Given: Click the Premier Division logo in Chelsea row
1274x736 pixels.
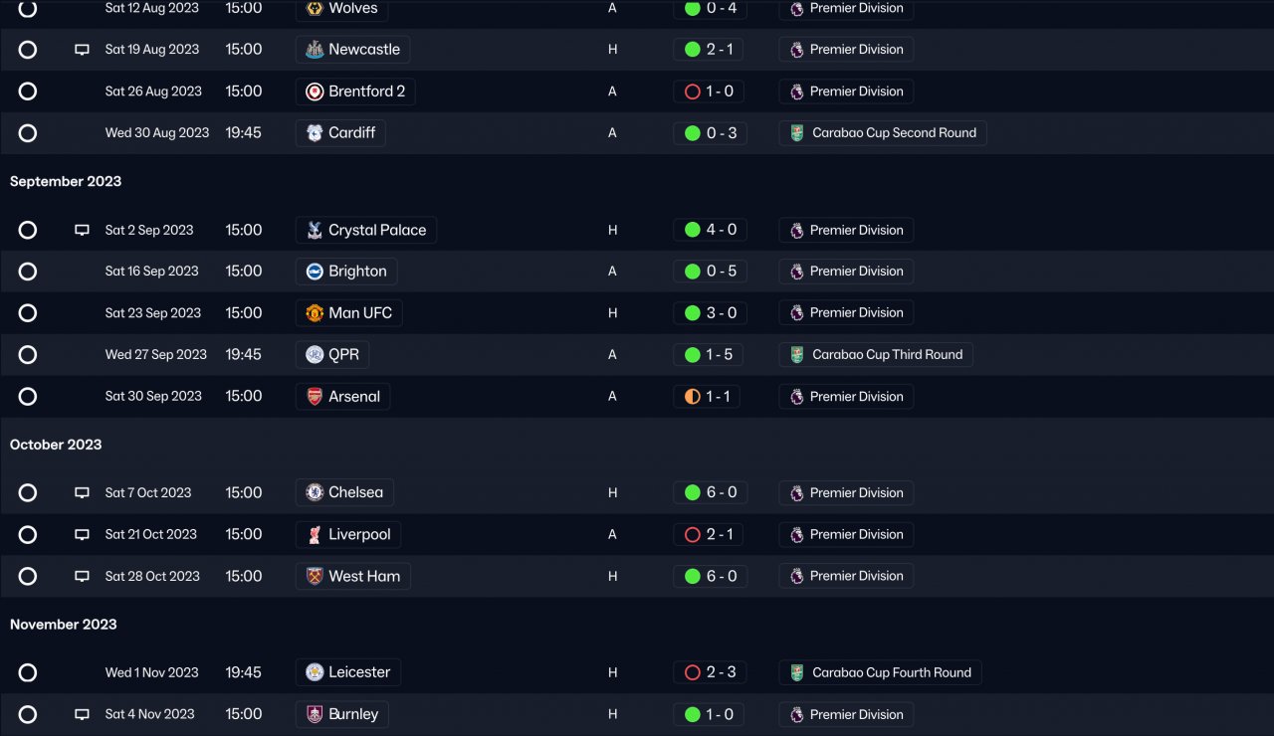Looking at the screenshot, I should coord(796,493).
